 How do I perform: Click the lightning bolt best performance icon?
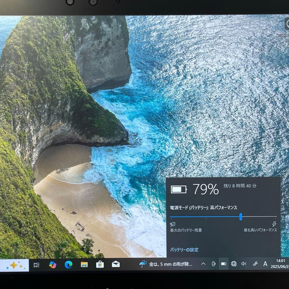click(x=274, y=224)
